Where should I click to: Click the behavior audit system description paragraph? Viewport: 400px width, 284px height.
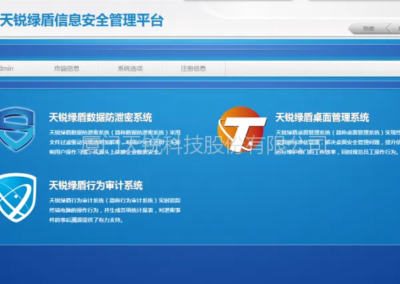(115, 210)
